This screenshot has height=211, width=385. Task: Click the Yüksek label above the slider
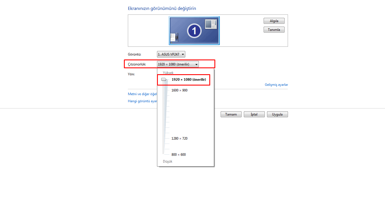(168, 73)
